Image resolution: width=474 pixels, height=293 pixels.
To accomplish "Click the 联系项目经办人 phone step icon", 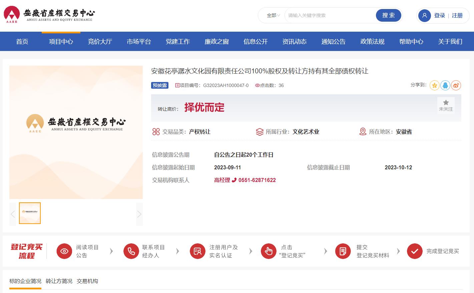I will (131, 251).
